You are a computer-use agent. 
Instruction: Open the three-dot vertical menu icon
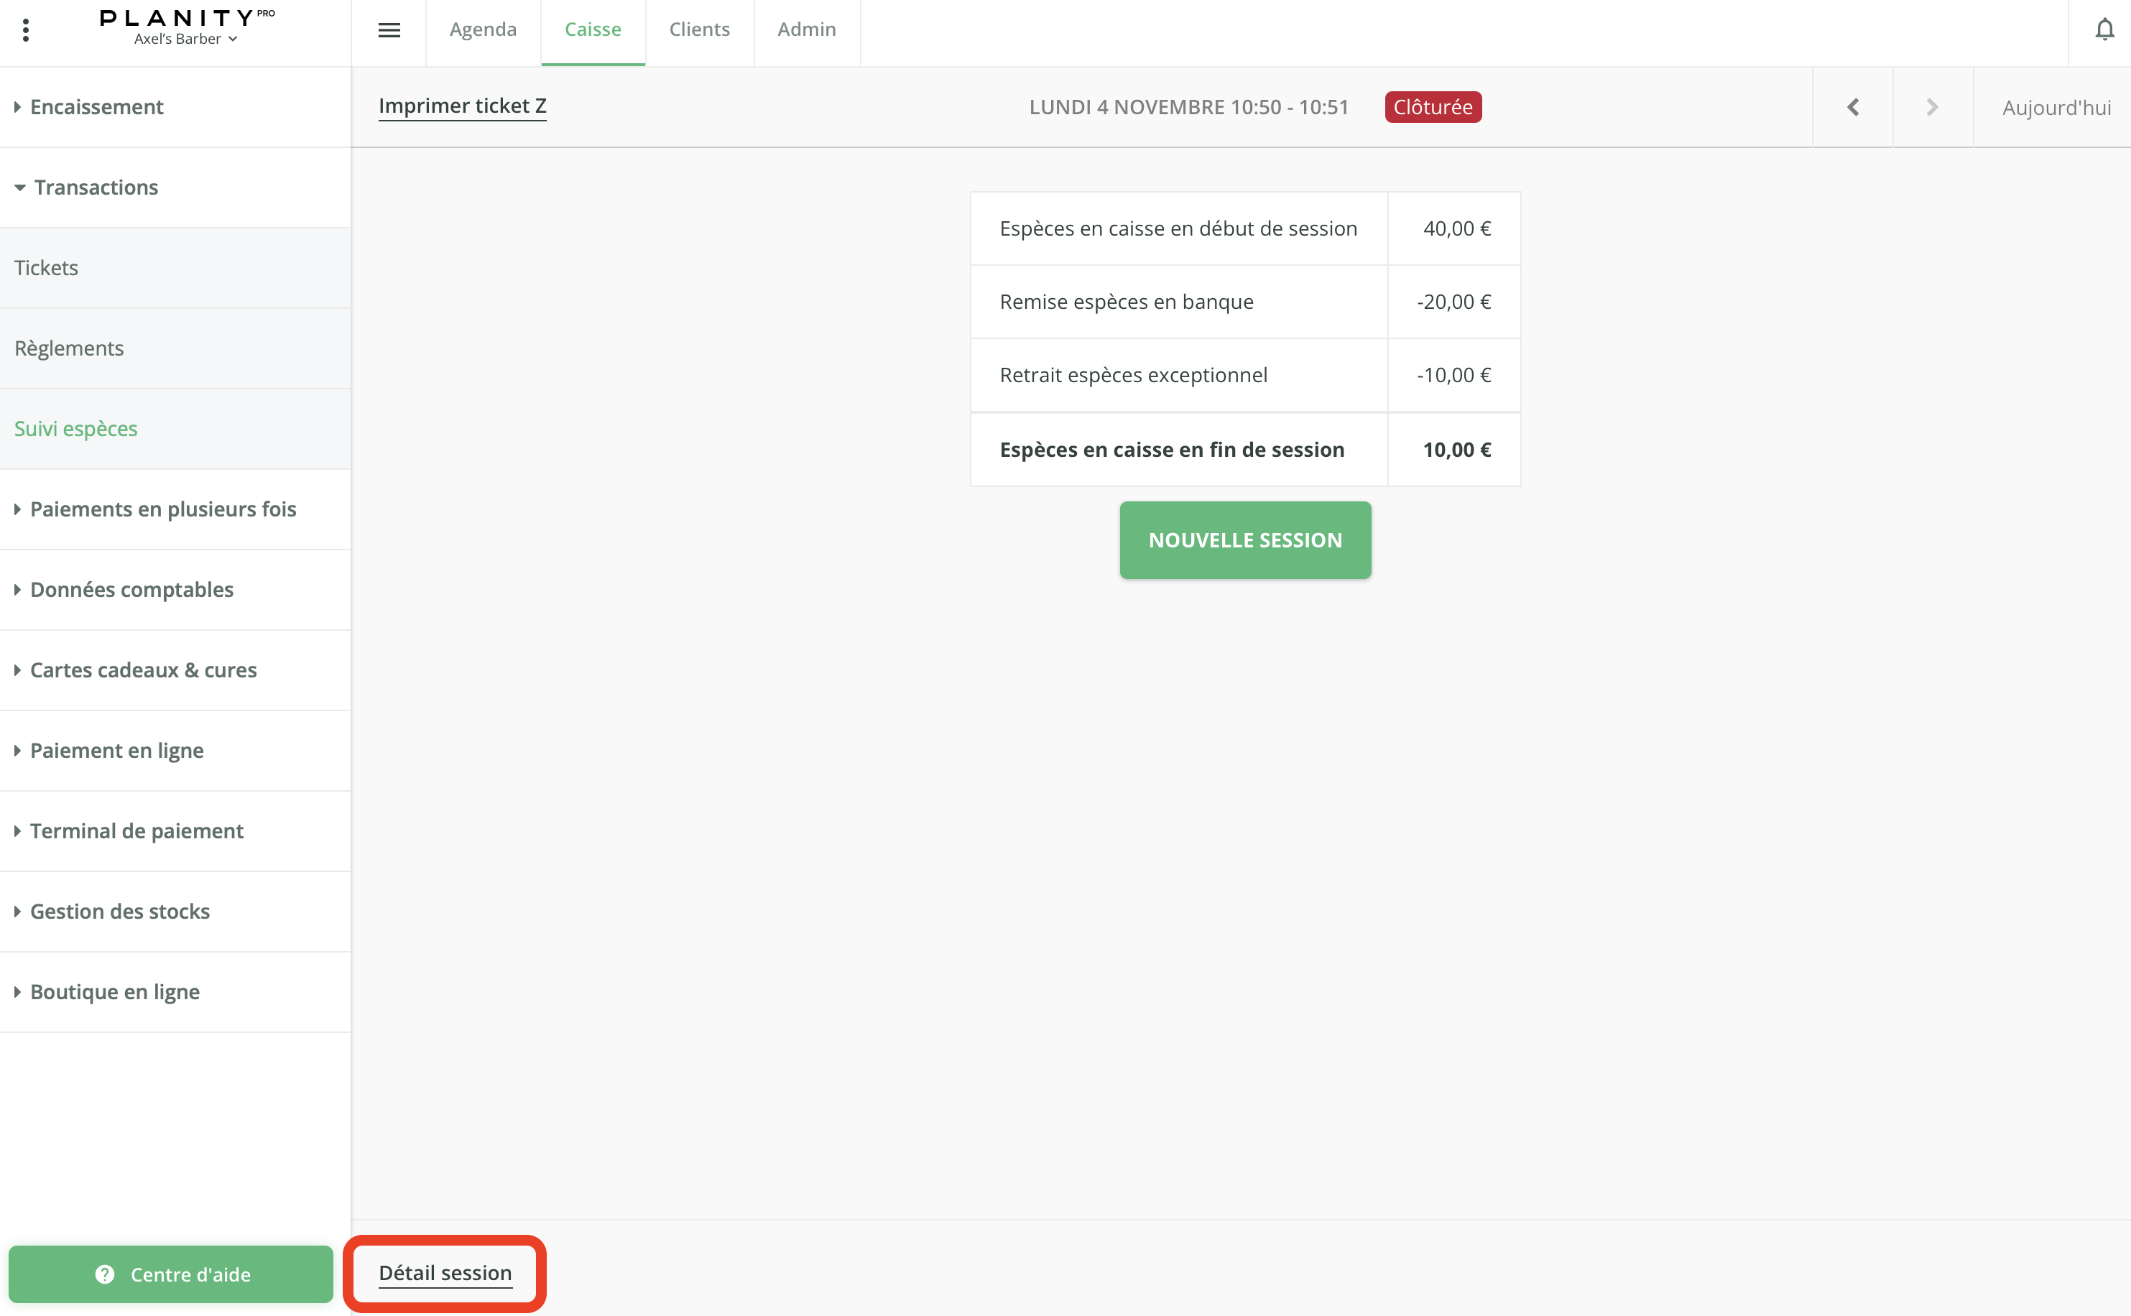coord(26,30)
